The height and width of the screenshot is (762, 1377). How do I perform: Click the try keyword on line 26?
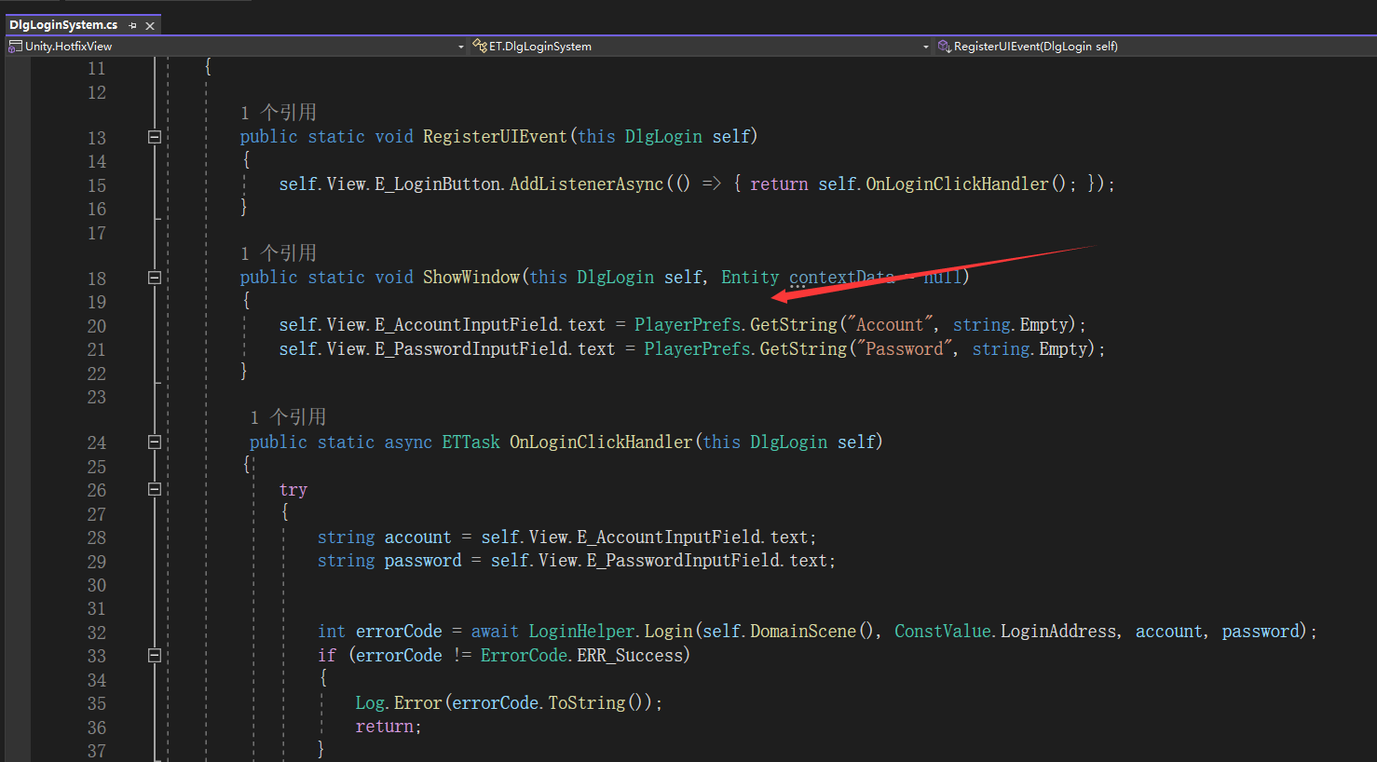tap(293, 490)
